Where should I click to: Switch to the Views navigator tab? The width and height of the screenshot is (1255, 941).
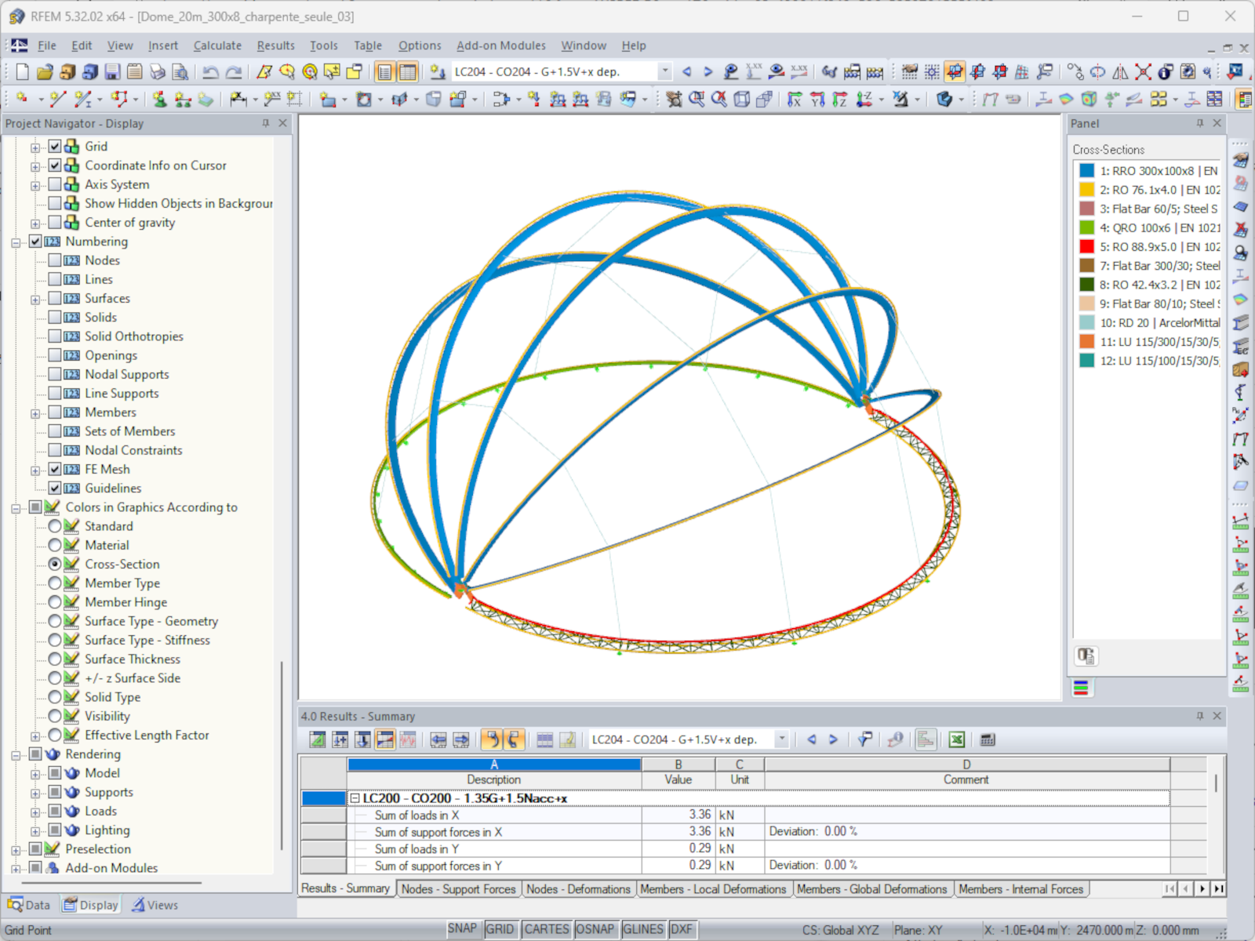point(155,905)
